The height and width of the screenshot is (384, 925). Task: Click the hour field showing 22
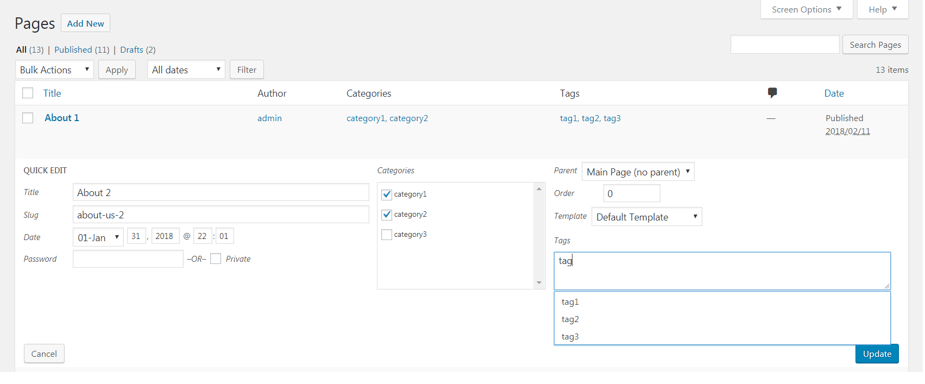coord(203,236)
